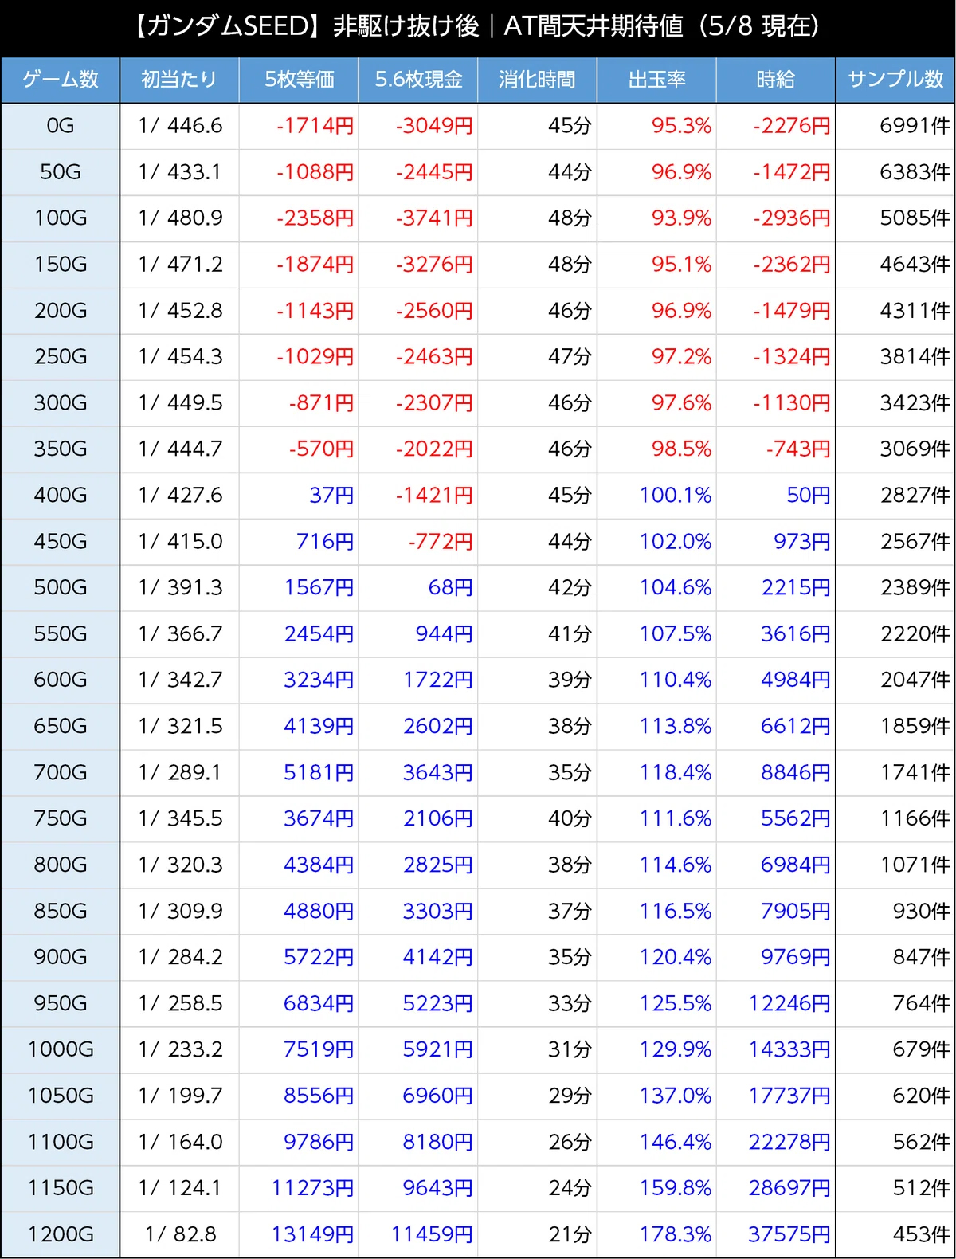Click the 37円 value
The image size is (956, 1259).
click(x=331, y=496)
